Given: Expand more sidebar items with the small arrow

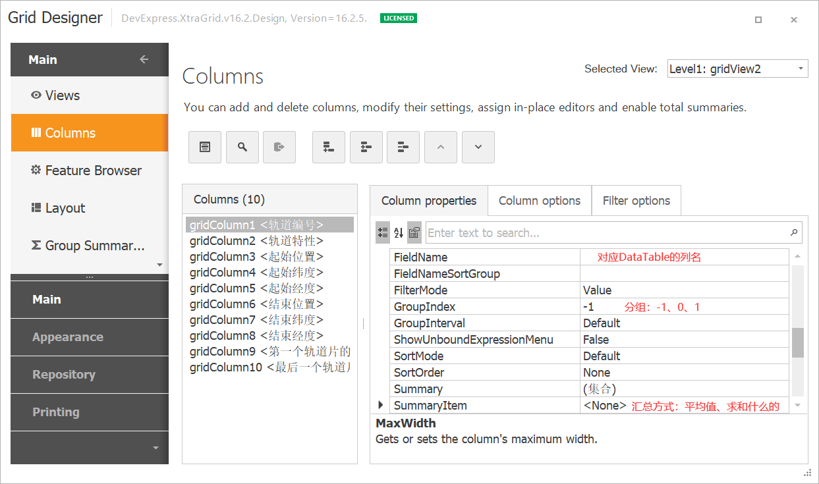Looking at the screenshot, I should 159,265.
